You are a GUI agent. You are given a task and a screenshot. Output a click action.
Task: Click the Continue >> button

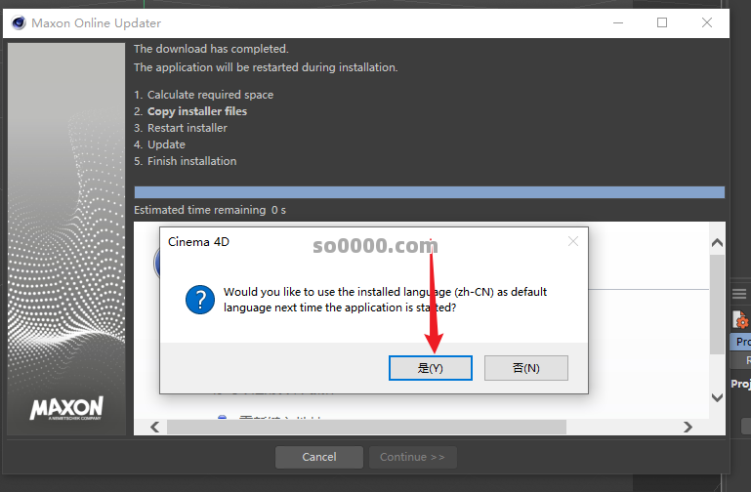tap(412, 457)
